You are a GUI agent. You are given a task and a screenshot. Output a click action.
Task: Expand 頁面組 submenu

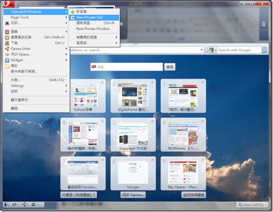[94, 43]
